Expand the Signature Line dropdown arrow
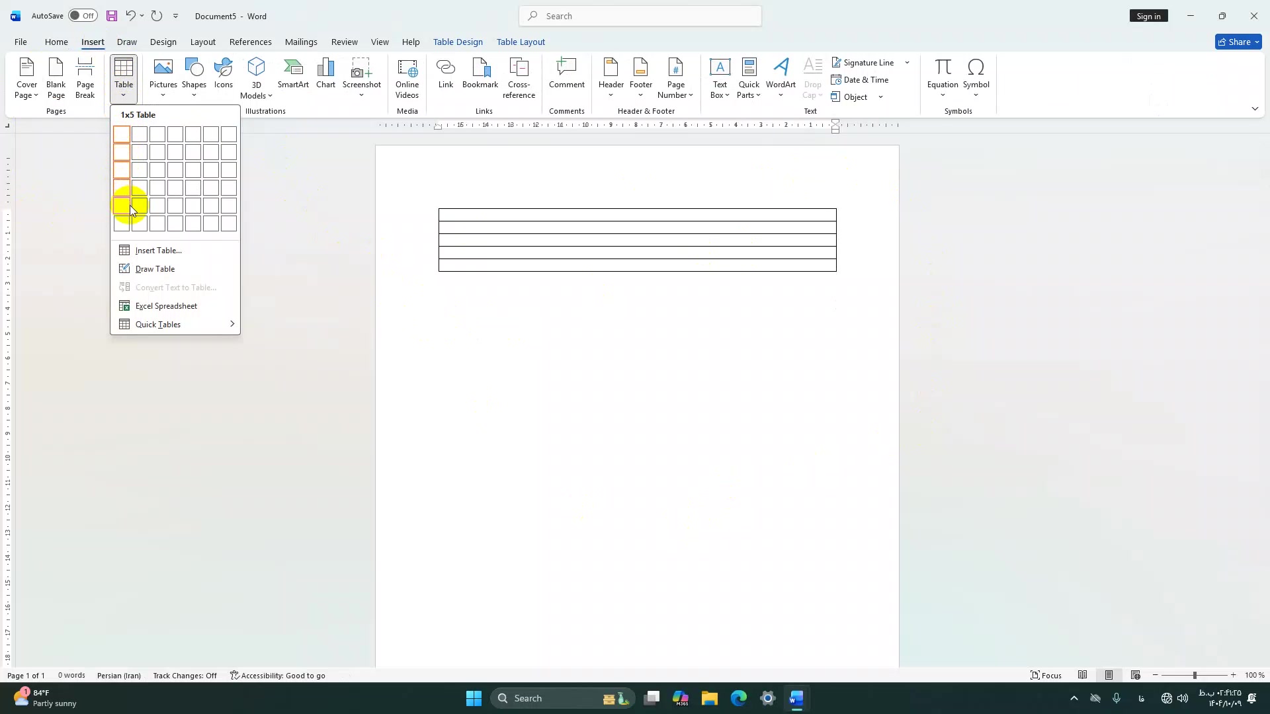 [907, 63]
